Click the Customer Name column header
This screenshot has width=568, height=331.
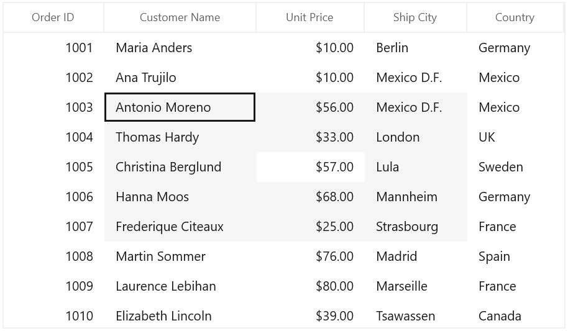coord(180,17)
